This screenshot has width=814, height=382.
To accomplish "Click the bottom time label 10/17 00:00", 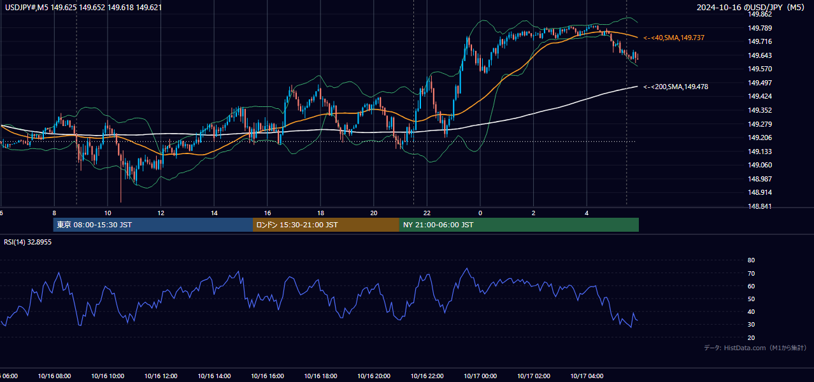I will click(x=480, y=376).
